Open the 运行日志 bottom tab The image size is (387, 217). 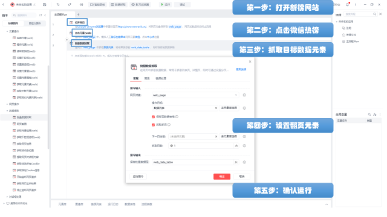[x=113, y=204]
